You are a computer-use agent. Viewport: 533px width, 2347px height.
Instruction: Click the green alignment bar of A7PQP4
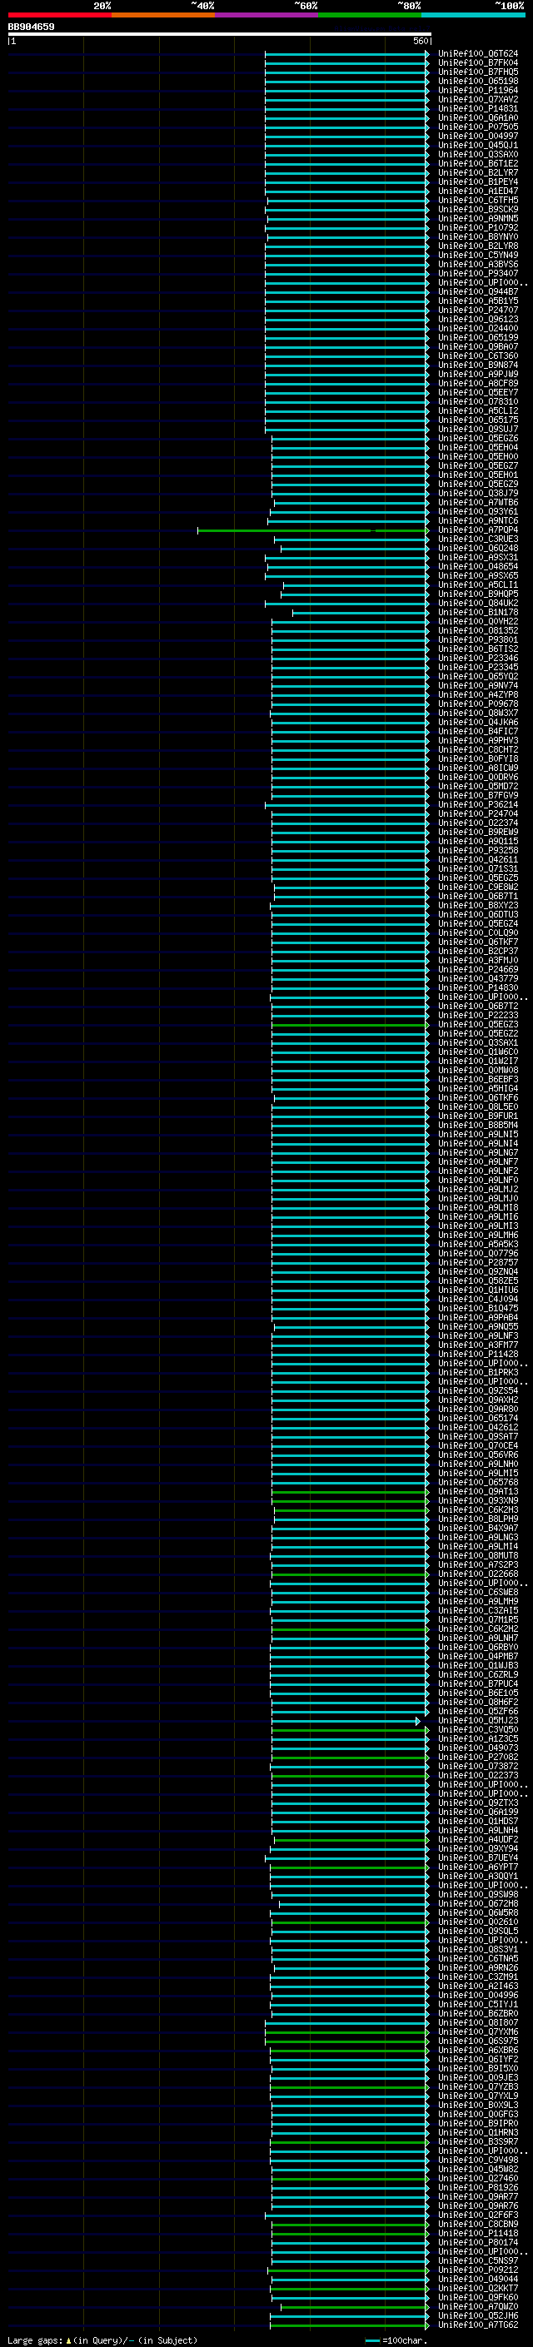click(313, 530)
